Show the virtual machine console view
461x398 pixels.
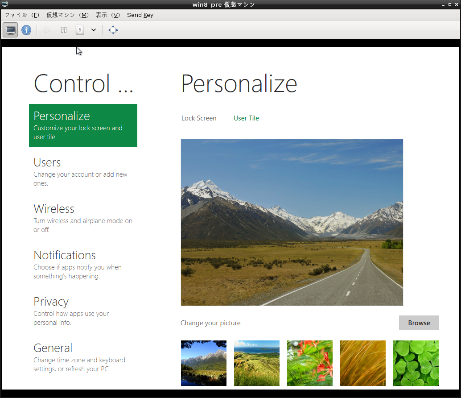click(x=10, y=30)
